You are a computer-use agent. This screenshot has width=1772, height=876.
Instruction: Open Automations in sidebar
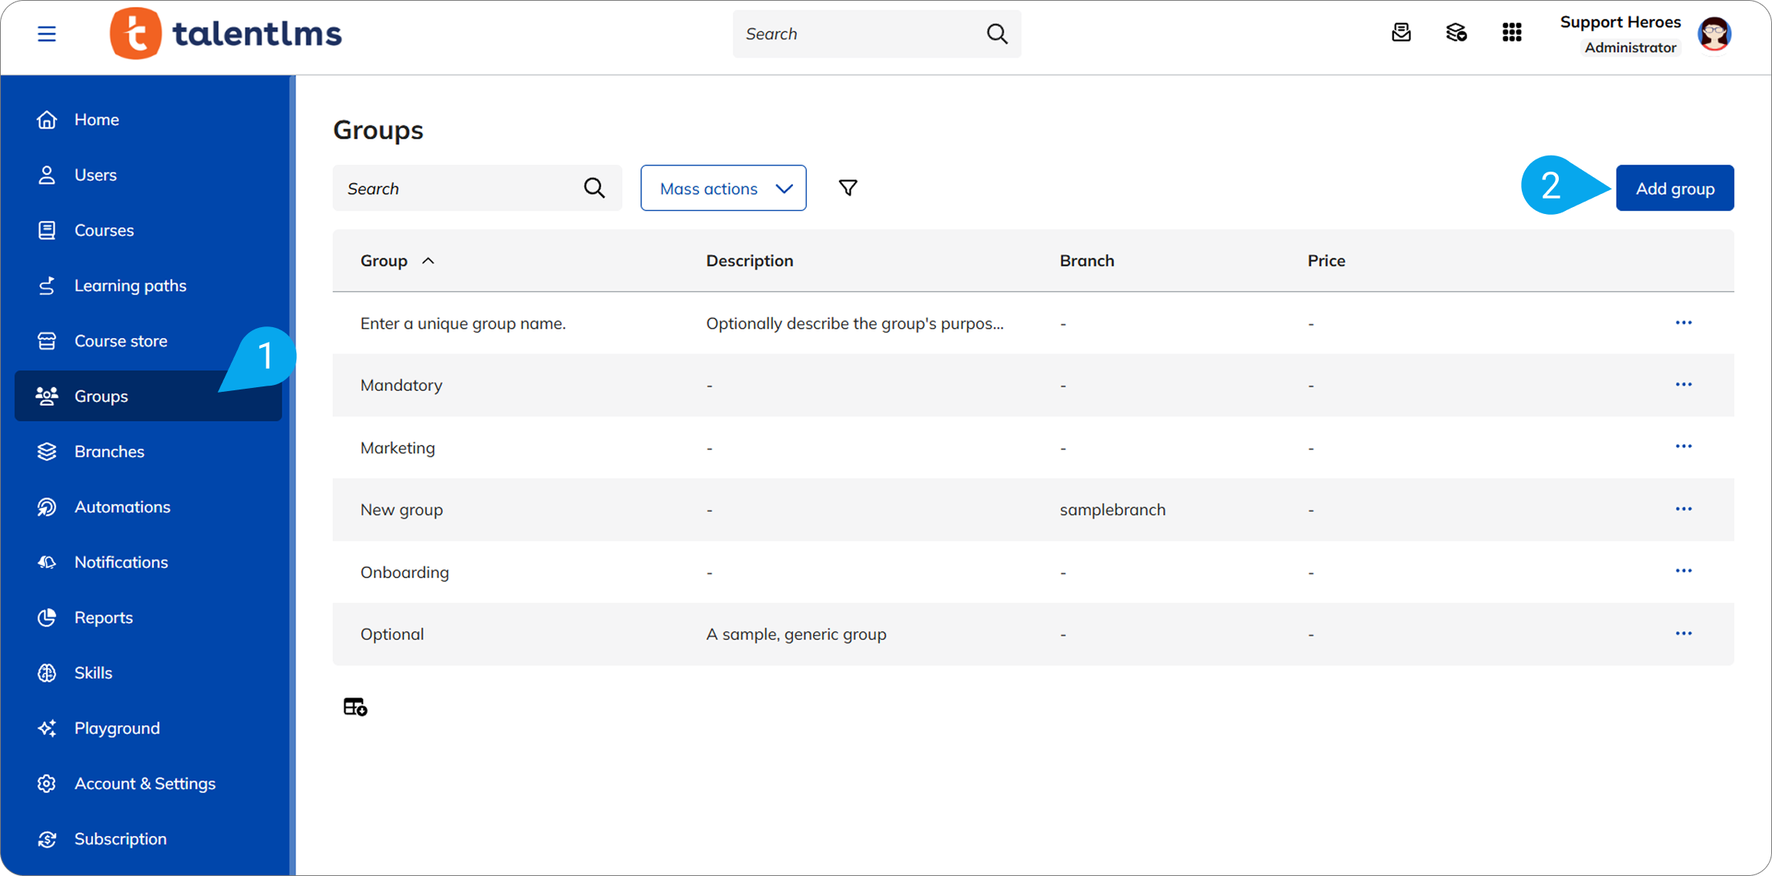[x=148, y=507]
